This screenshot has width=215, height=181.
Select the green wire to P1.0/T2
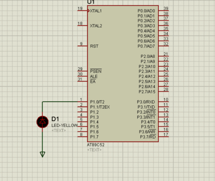[x=60, y=102]
